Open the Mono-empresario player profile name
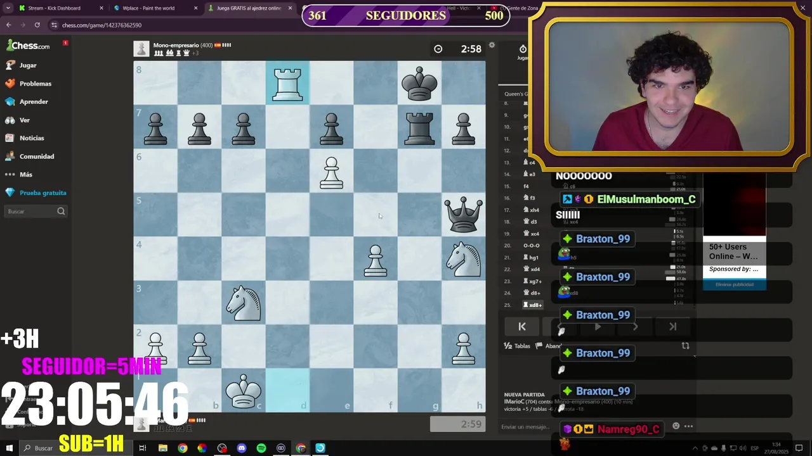This screenshot has width=812, height=456. pos(176,46)
